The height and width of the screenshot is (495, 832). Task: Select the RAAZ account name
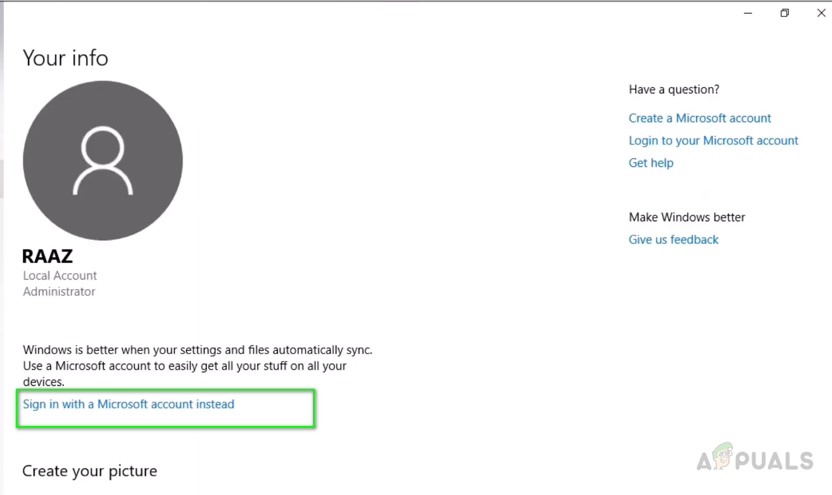pyautogui.click(x=48, y=256)
